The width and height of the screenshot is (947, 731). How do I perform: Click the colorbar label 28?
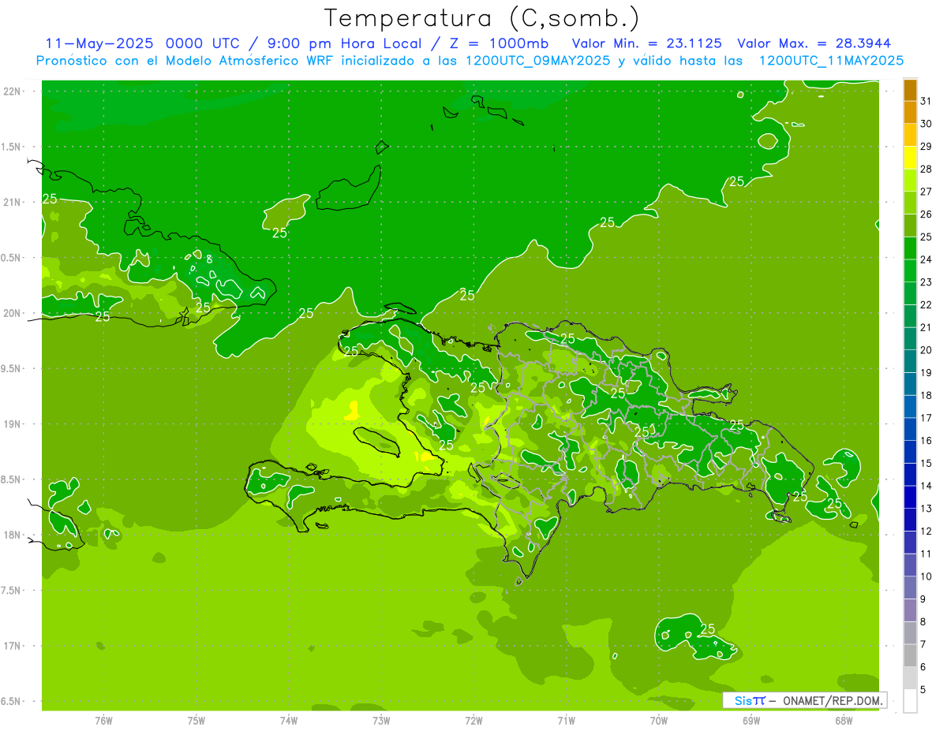[926, 169]
